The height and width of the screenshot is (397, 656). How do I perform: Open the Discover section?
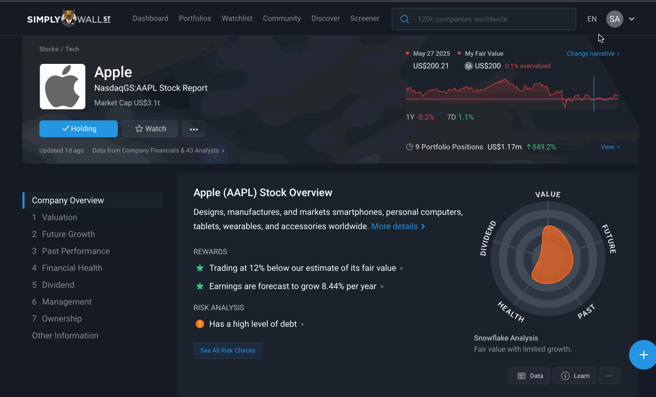click(326, 18)
